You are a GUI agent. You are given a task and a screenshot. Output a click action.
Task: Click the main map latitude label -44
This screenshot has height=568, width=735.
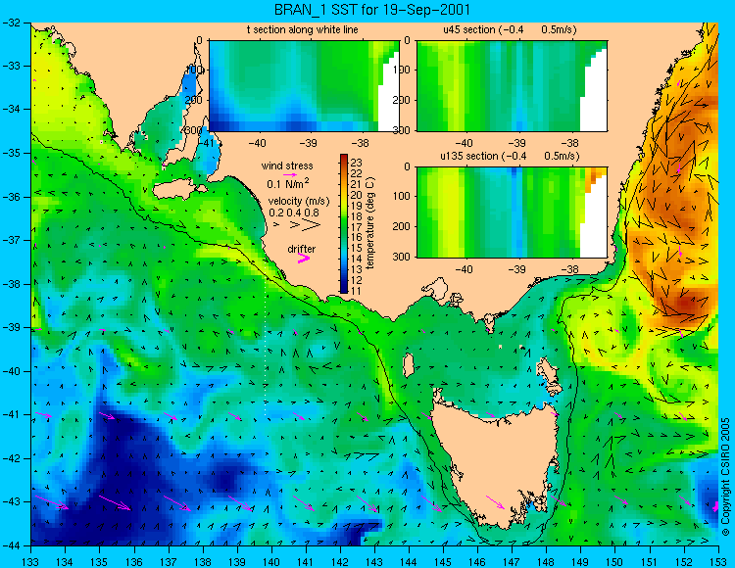click(11, 545)
